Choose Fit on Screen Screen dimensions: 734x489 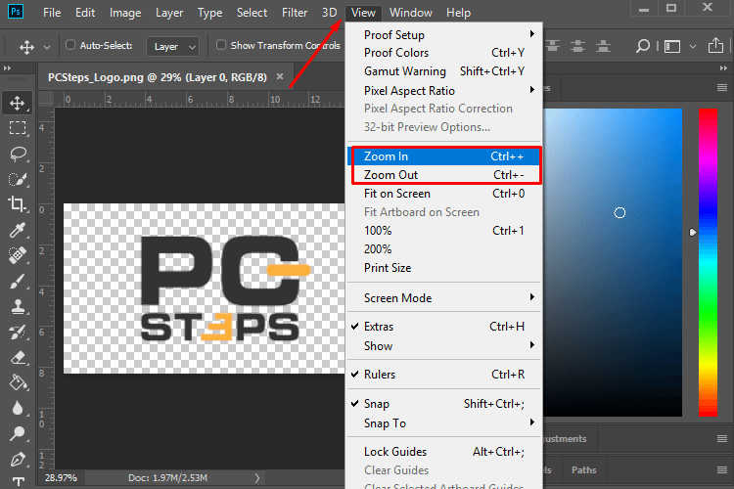tap(443, 194)
